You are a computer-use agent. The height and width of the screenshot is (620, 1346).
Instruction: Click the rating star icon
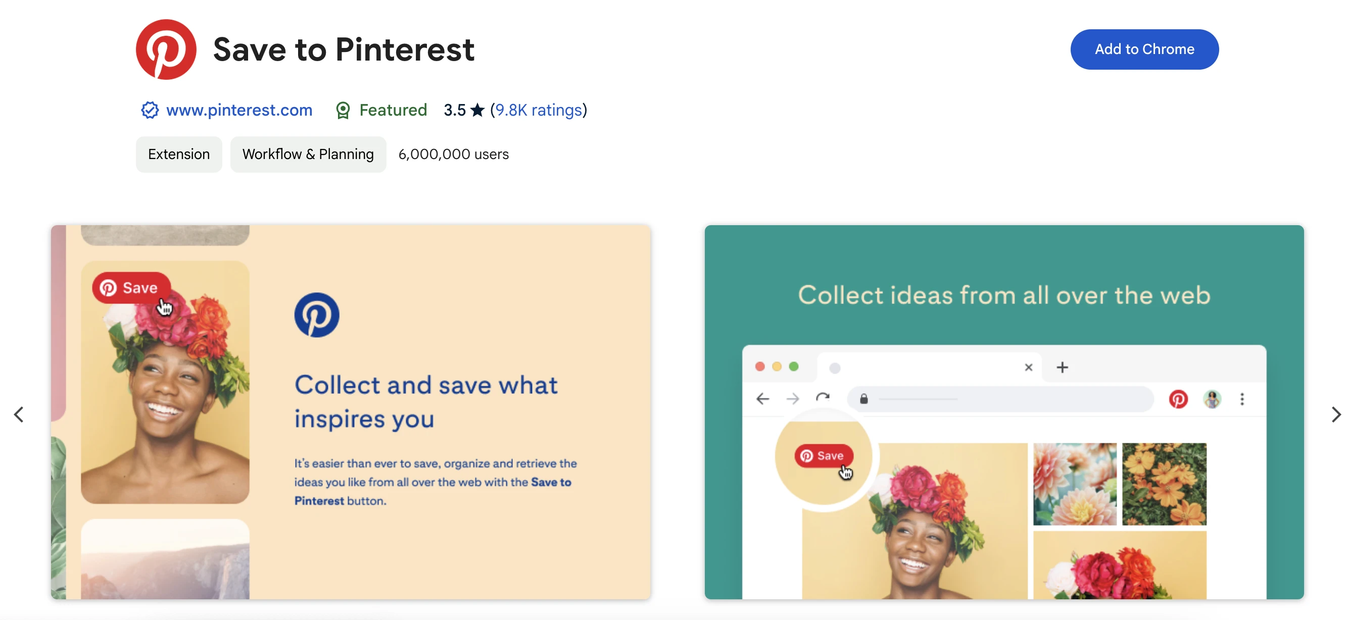(x=477, y=110)
